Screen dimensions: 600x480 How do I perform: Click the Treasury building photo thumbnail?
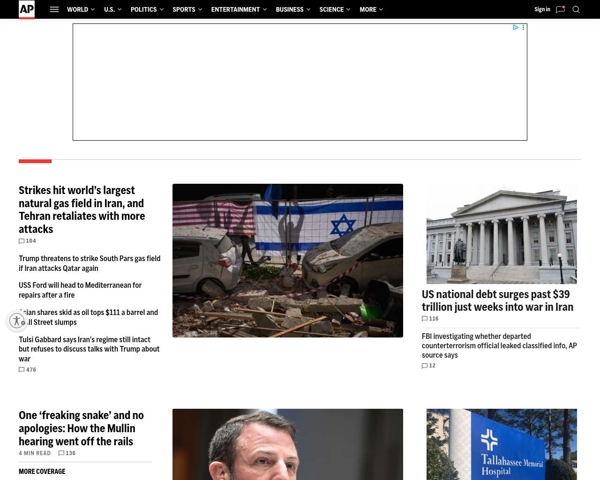[502, 234]
